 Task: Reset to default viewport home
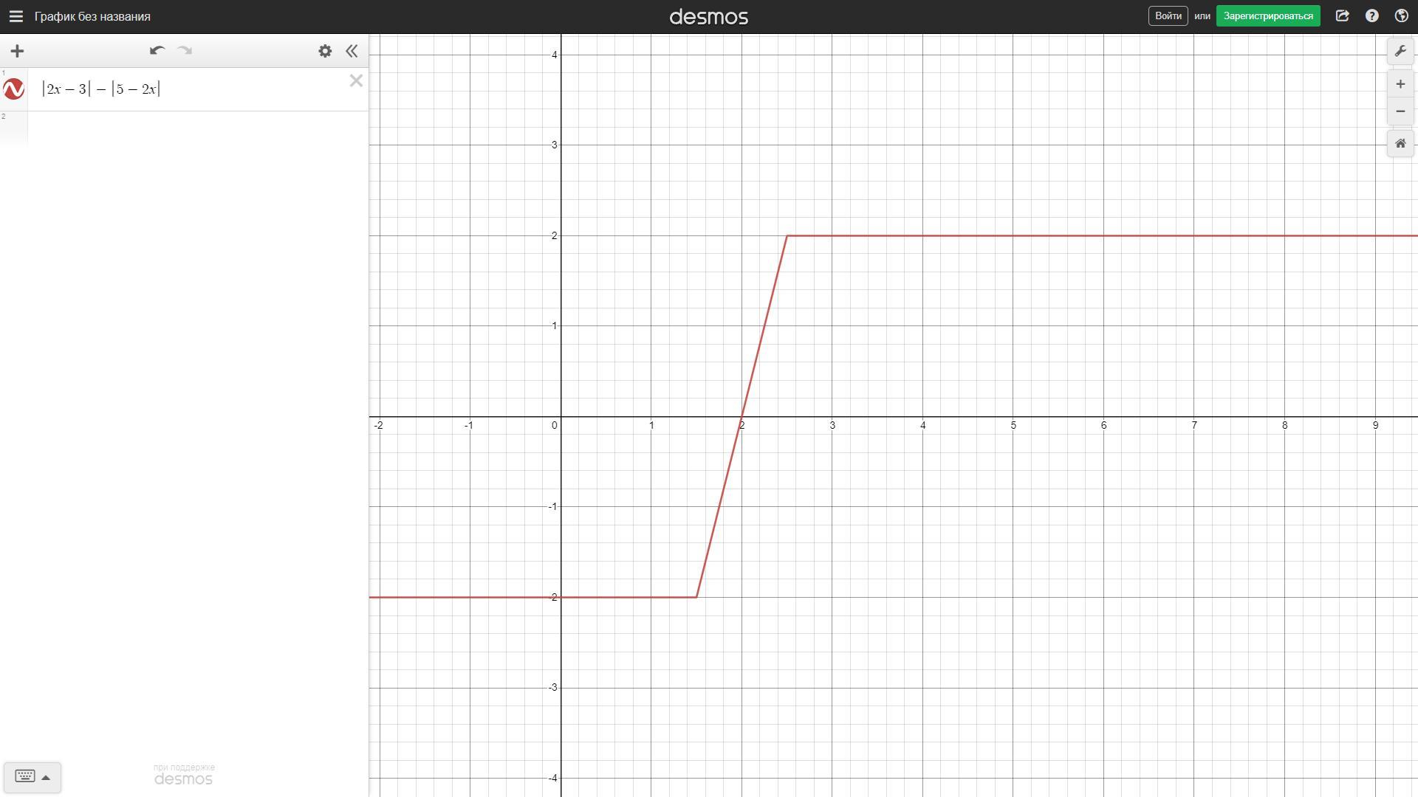tap(1400, 144)
